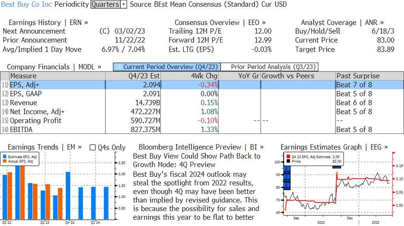This screenshot has width=404, height=226.
Task: Open Earnings Trends EM link
Action: [x=45, y=147]
